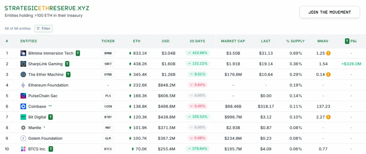
Task: Click the +$326.0M P&L value
Action: point(351,64)
